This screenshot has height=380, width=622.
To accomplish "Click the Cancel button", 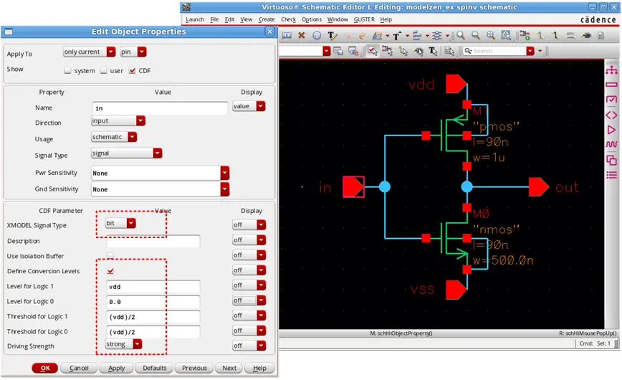I will click(79, 368).
